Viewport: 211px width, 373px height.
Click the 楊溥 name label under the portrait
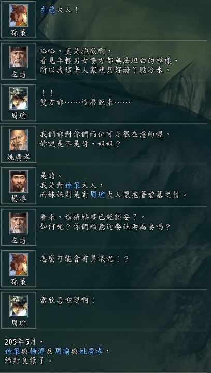(19, 199)
